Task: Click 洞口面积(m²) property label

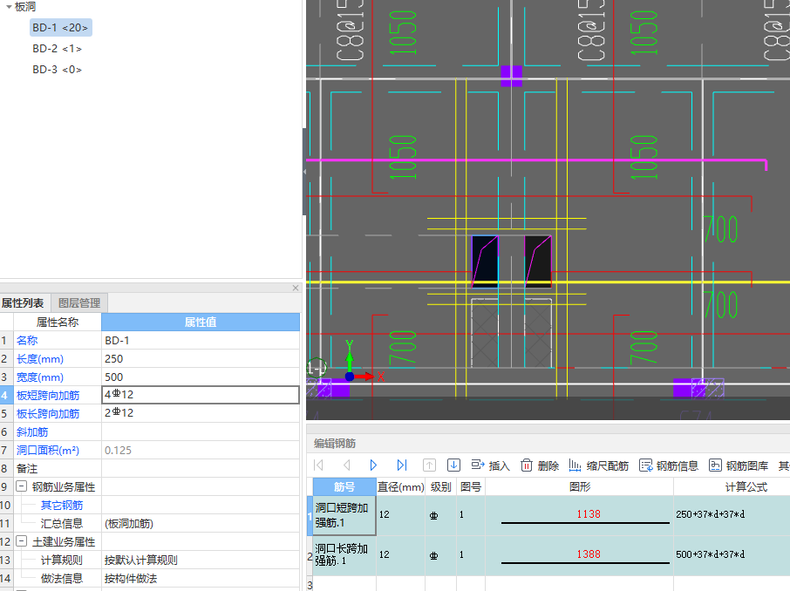Action: pos(48,450)
